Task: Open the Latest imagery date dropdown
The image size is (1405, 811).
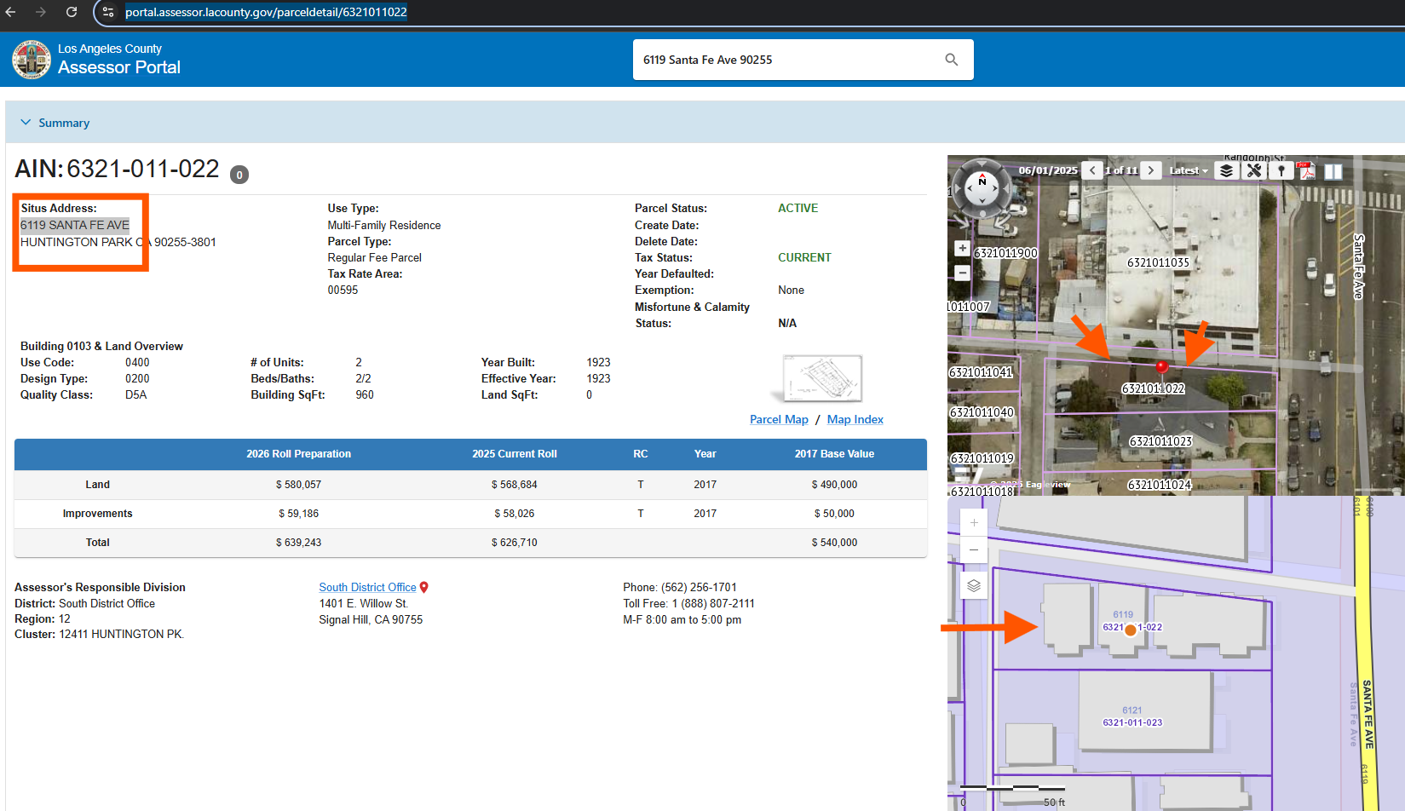Action: click(x=1189, y=170)
